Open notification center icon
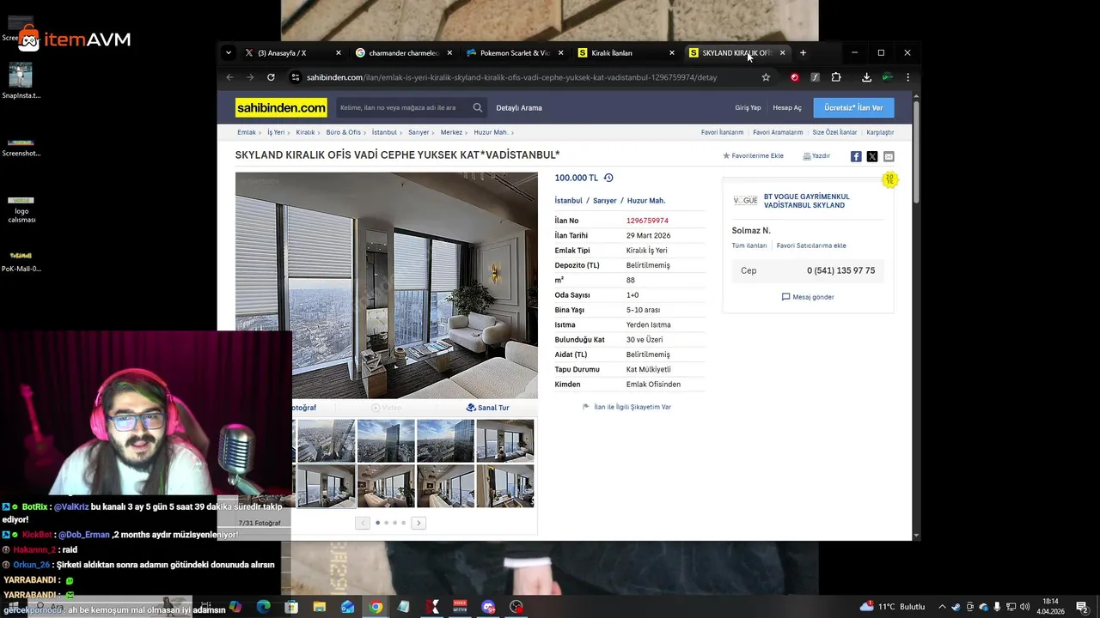Viewport: 1100px width, 618px height. pyautogui.click(x=1082, y=607)
